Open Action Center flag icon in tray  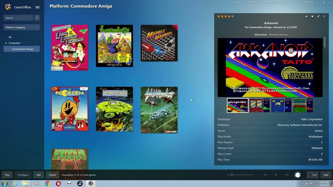click(311, 184)
